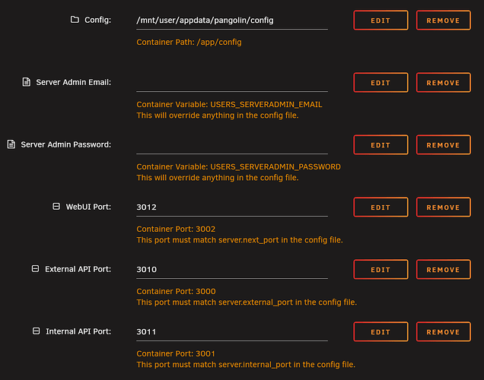Select the Internal API Port field showing 3011

pos(231,331)
